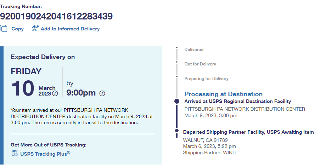Click the Out for Delivery status label

tap(200, 64)
